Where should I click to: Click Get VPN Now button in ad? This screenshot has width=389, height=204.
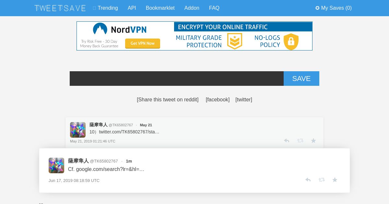pyautogui.click(x=143, y=43)
